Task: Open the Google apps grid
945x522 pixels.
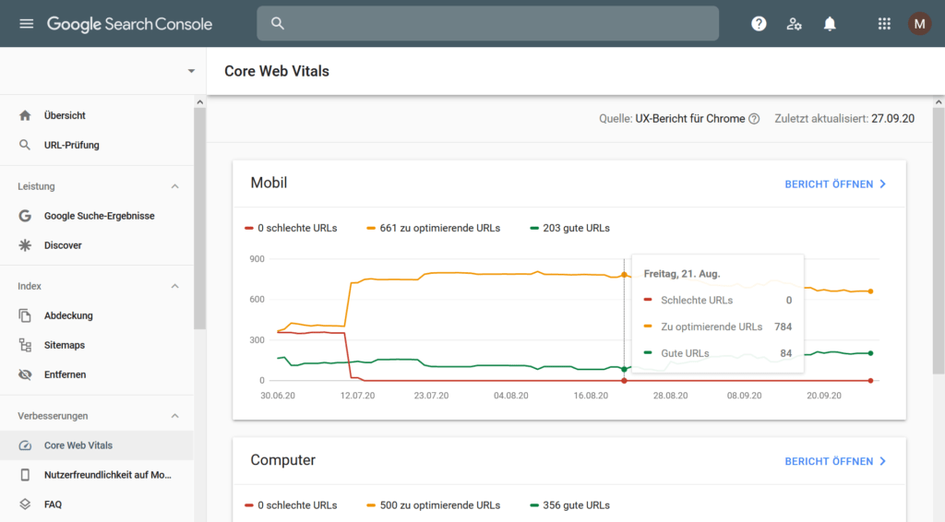Action: (x=884, y=23)
